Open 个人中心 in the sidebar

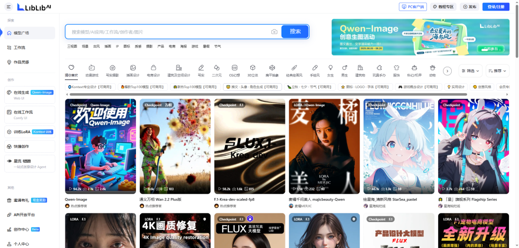tap(30, 244)
